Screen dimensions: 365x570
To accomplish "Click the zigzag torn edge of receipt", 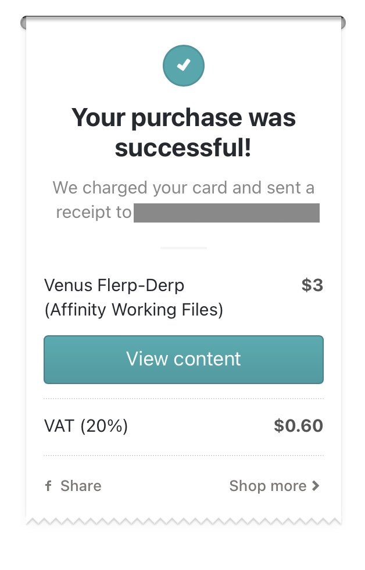I will click(x=184, y=522).
